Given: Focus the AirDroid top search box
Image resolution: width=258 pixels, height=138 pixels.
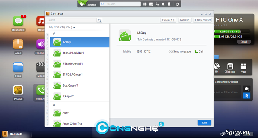Looking at the screenshot, I should (120, 4).
